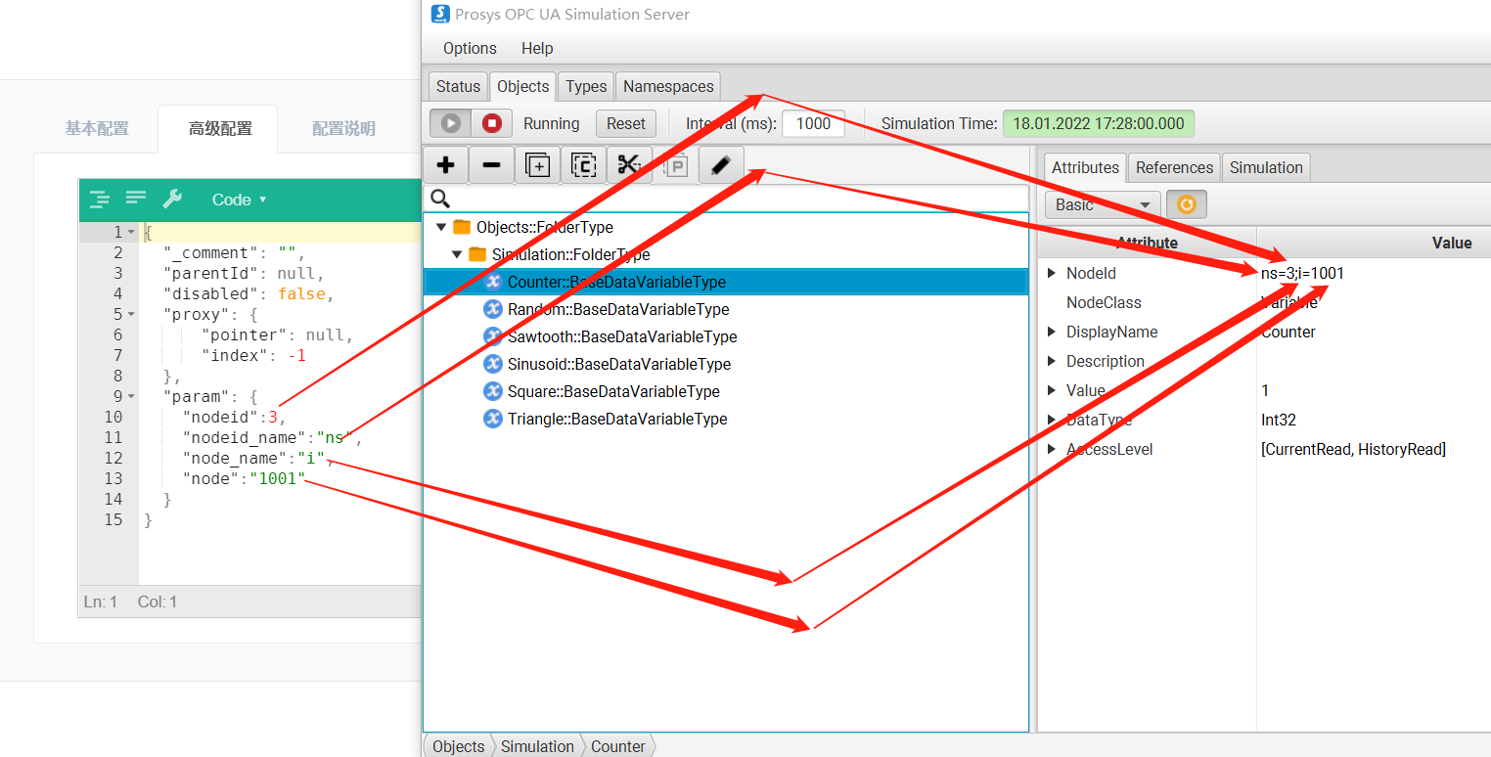The width and height of the screenshot is (1491, 757).
Task: Click the Interval (ms) input field
Action: point(813,123)
